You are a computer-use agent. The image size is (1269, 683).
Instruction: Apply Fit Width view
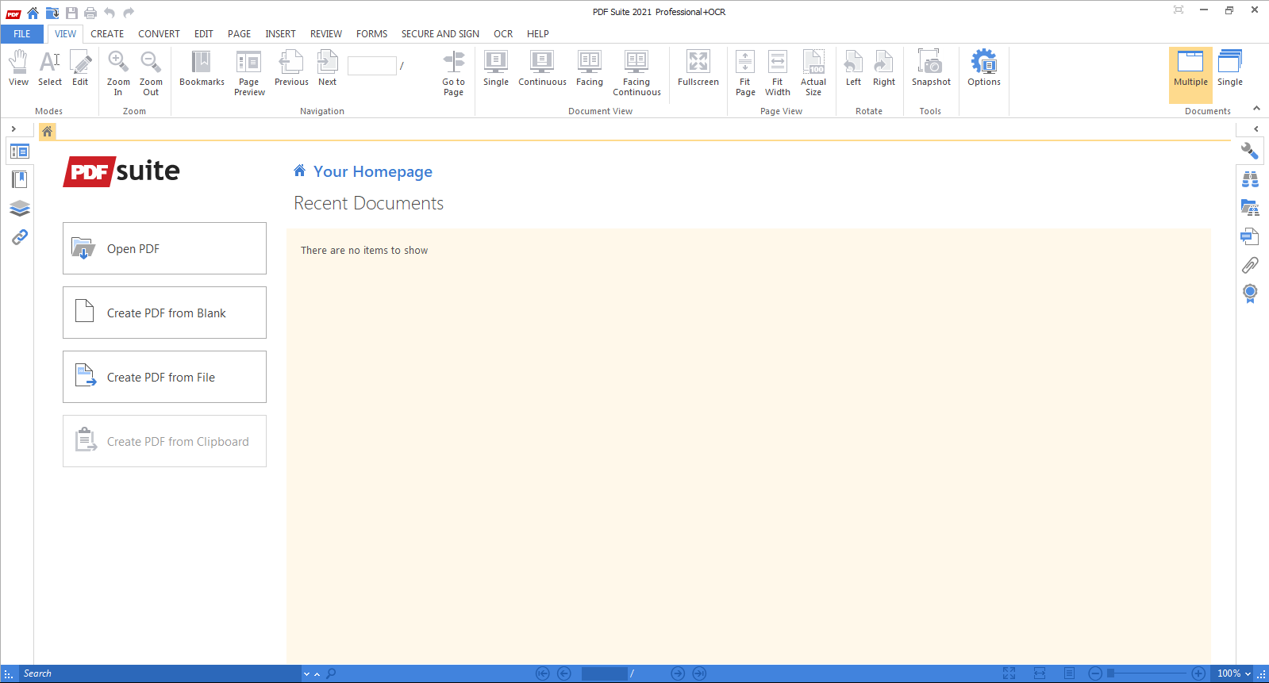tap(778, 73)
